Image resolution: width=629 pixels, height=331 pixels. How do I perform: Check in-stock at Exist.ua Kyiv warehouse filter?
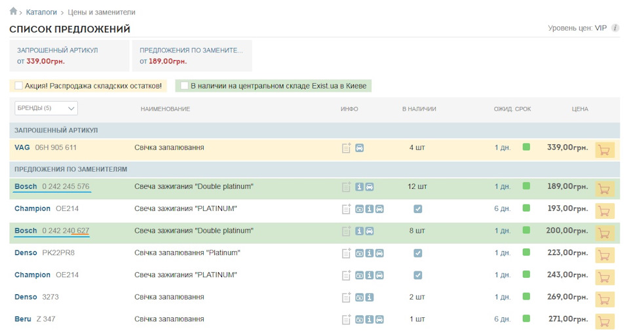184,85
